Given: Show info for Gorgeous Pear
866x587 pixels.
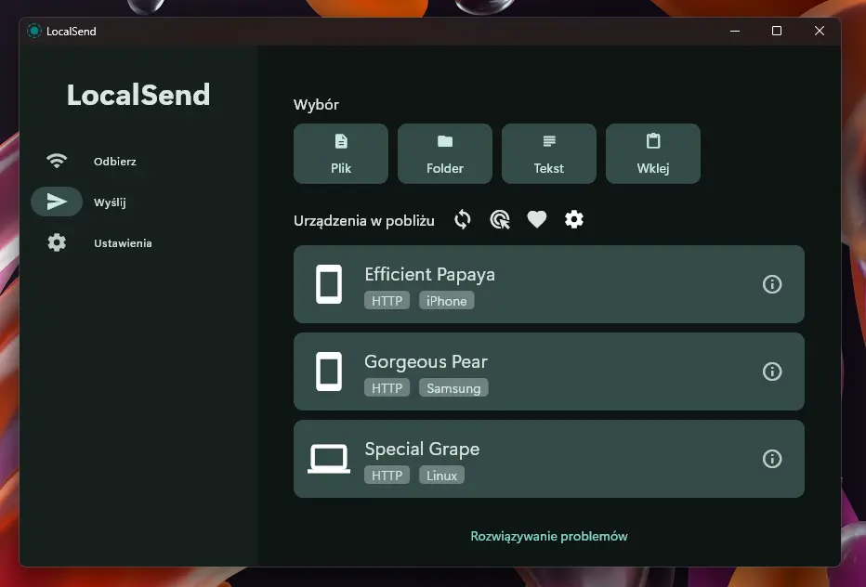Looking at the screenshot, I should tap(771, 372).
